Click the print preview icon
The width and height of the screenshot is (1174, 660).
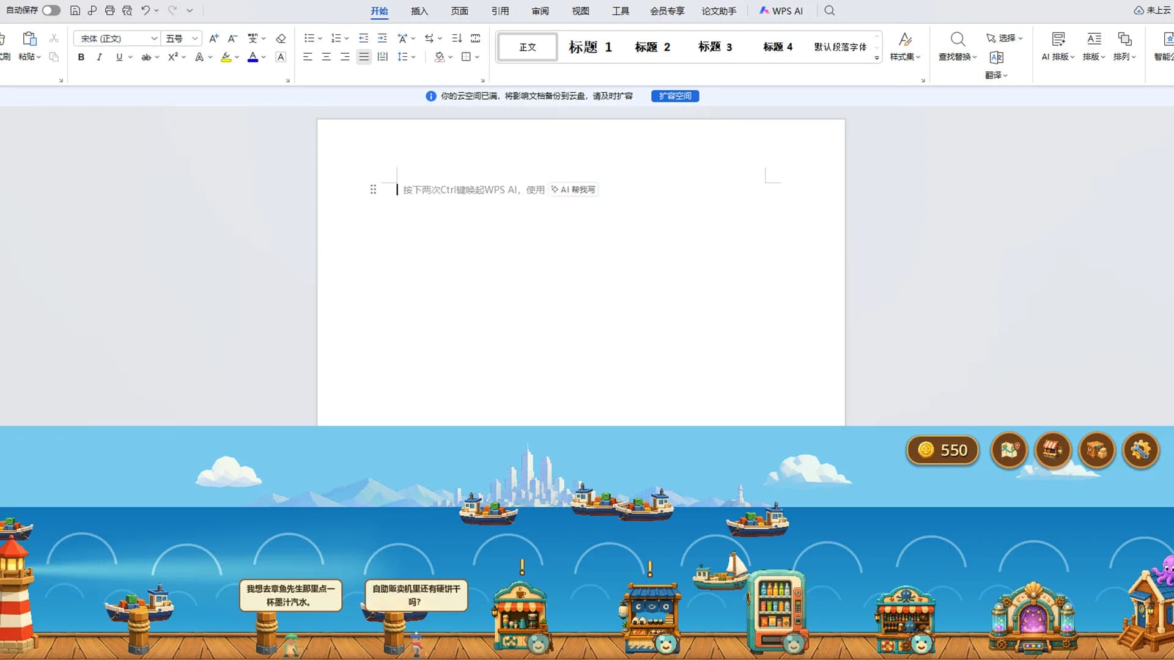click(x=127, y=10)
